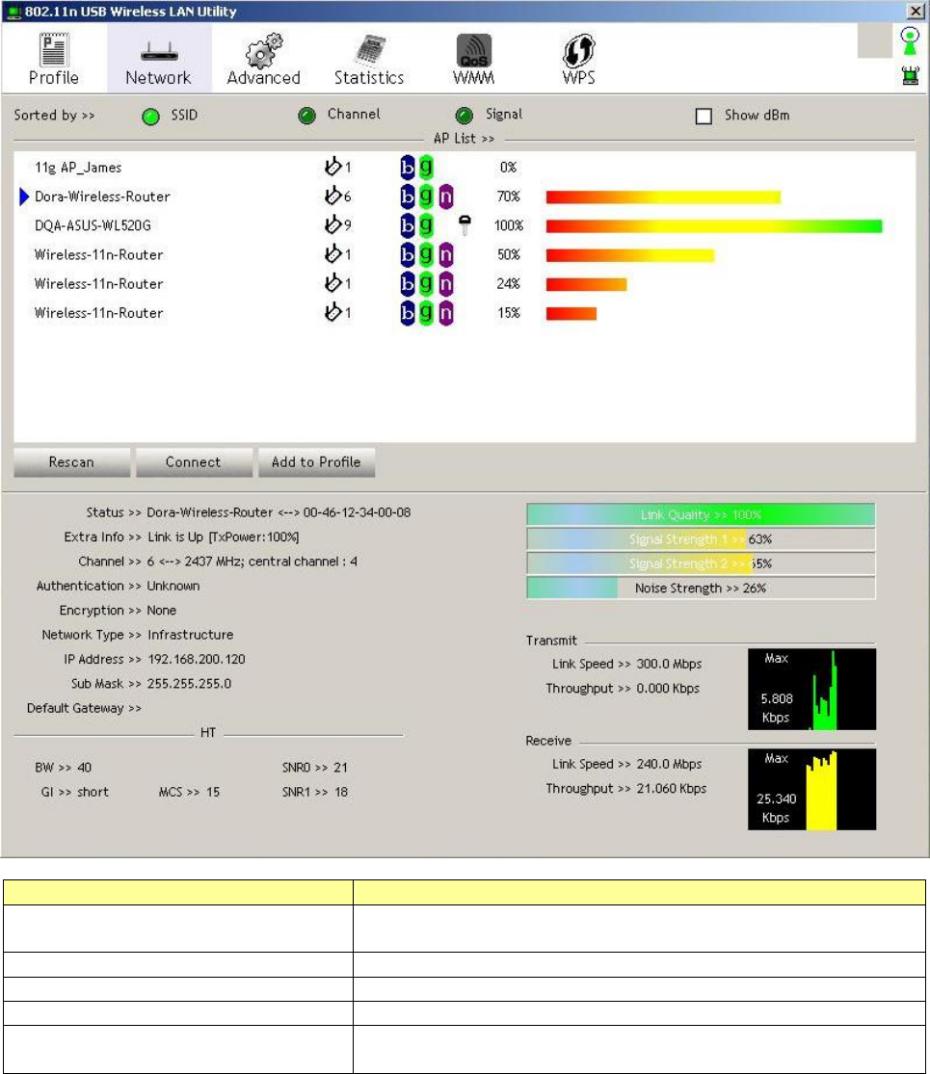Click the security key icon on DQA-ASUS-WL520G
Viewport: 930px width, 1074px height.
465,224
